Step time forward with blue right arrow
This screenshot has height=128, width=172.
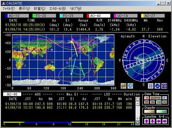point(165,98)
